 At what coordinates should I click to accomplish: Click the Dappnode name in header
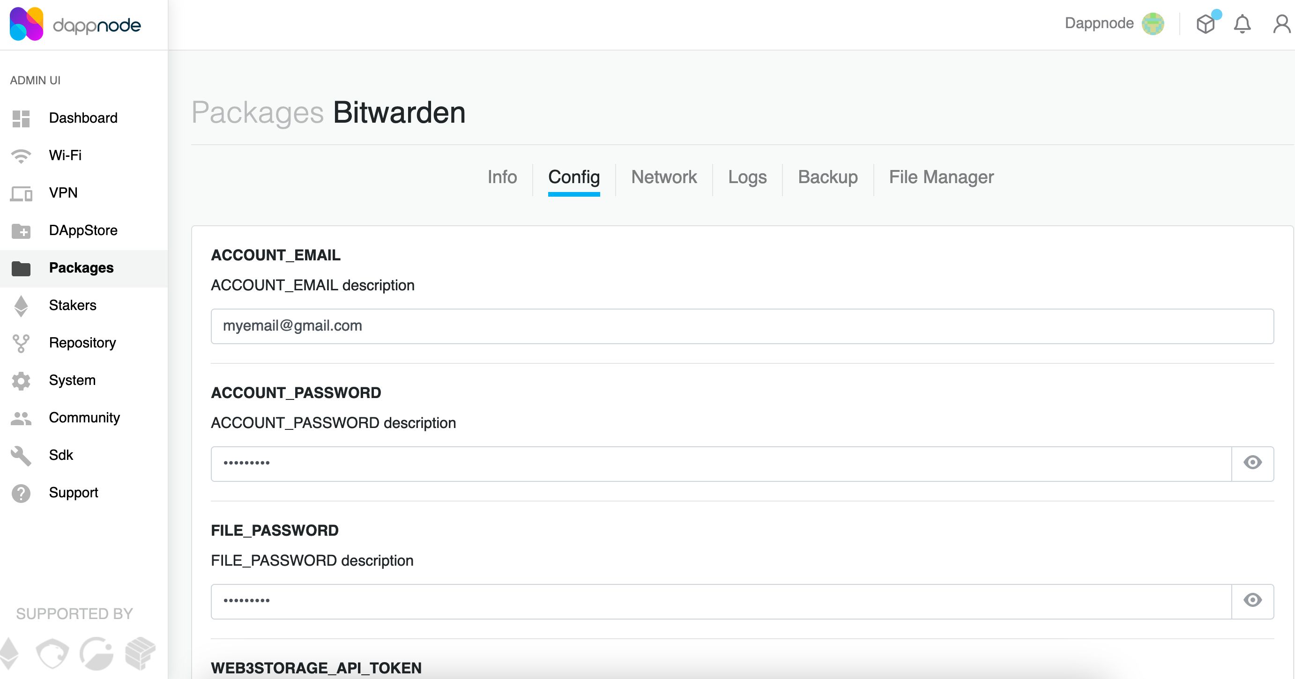[x=1099, y=23]
